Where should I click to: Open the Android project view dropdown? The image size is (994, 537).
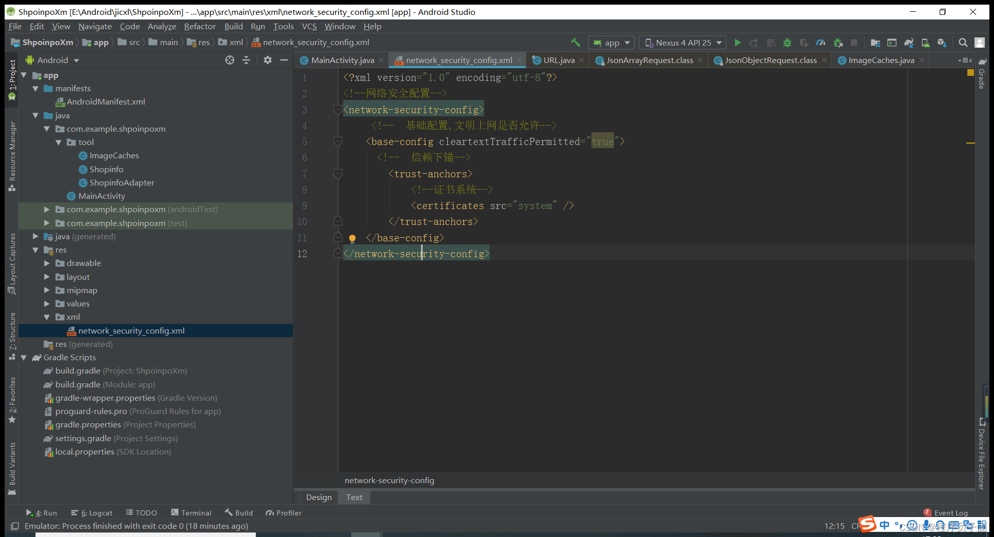(x=53, y=60)
